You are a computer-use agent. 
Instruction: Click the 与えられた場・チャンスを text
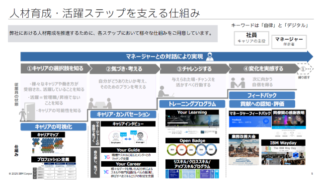tap(193, 79)
